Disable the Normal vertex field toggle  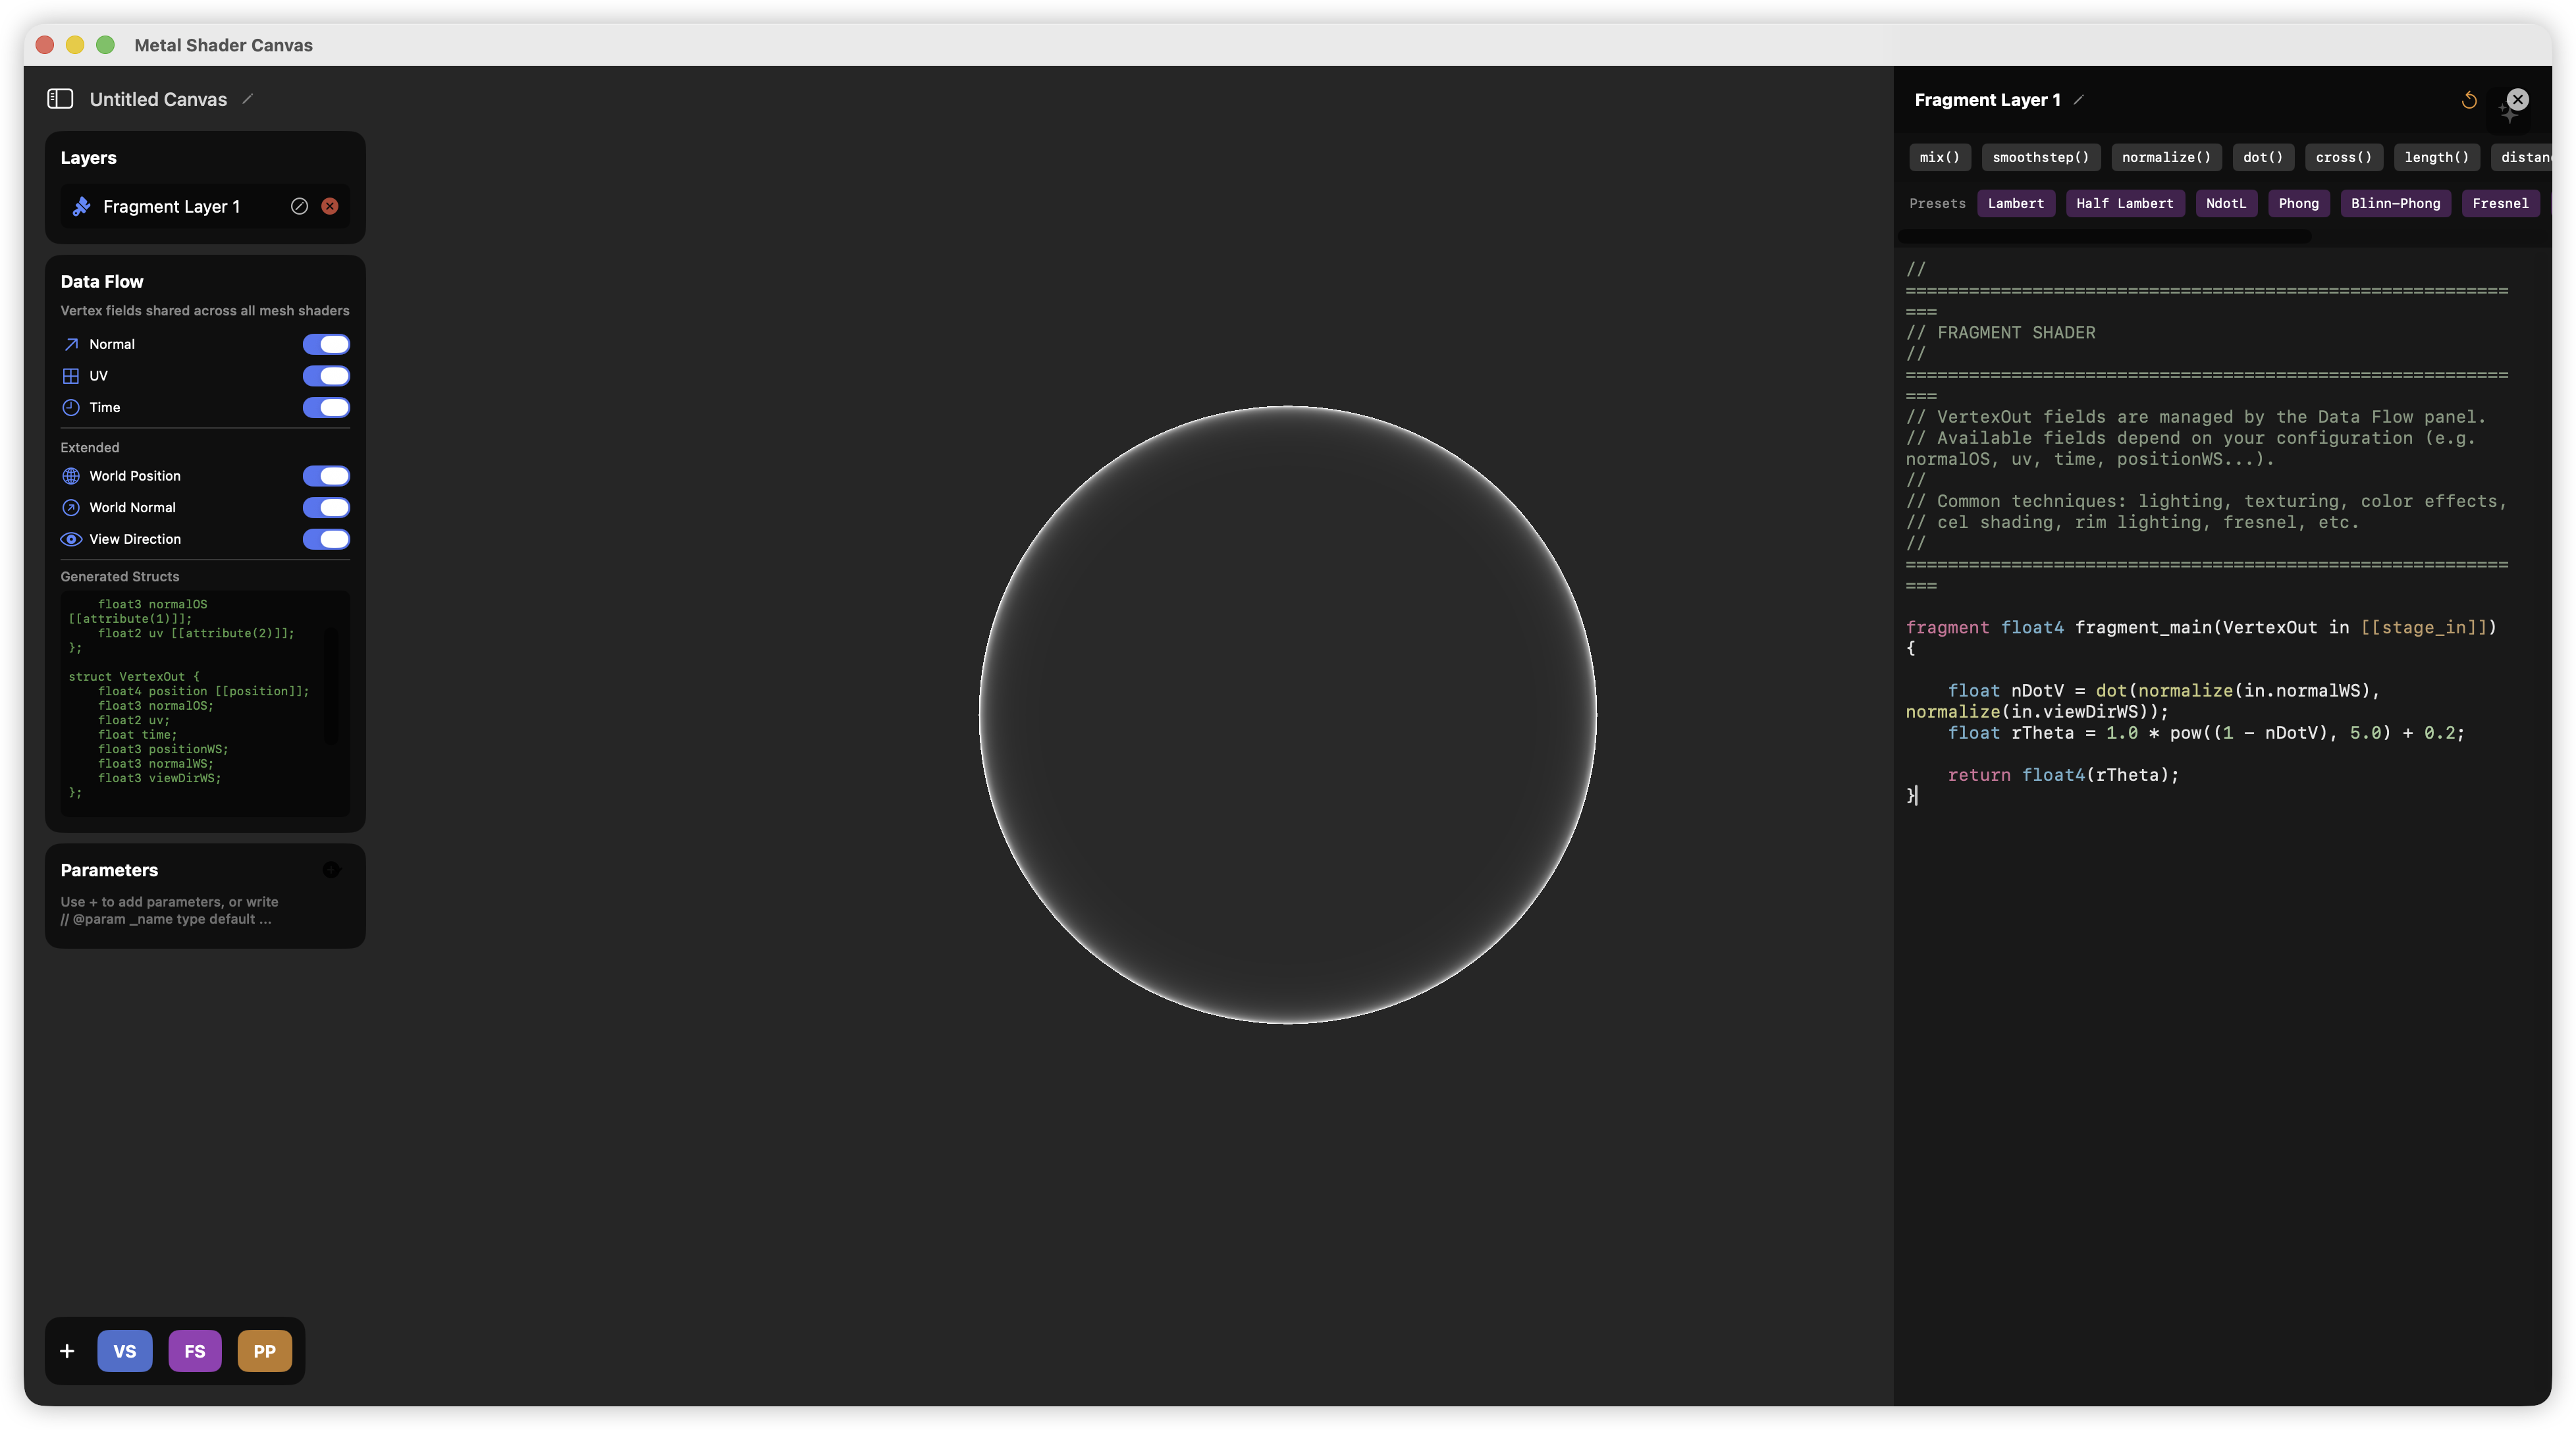click(x=326, y=344)
